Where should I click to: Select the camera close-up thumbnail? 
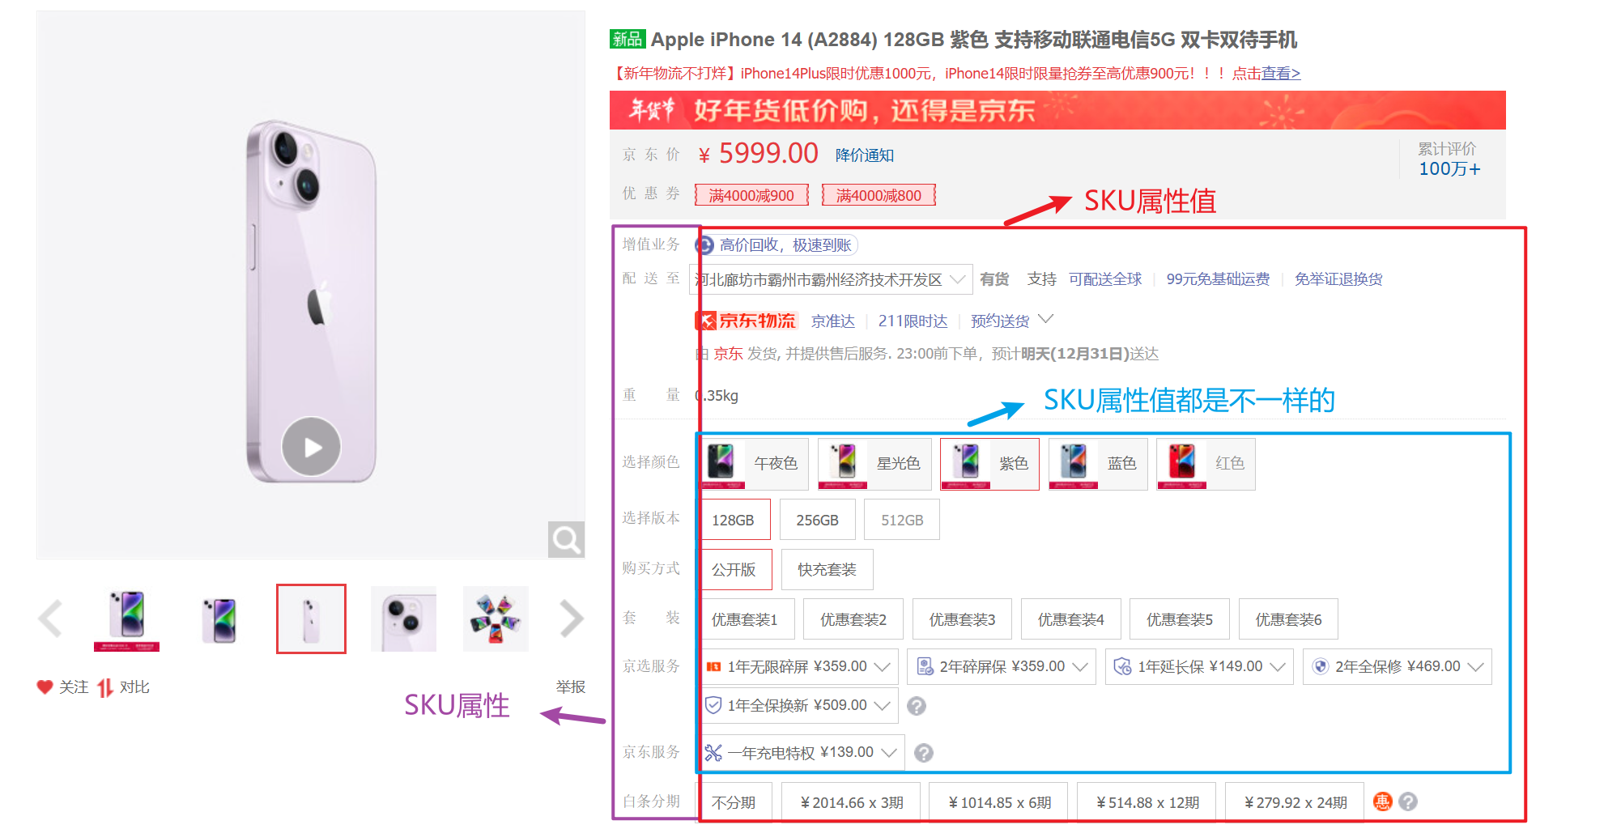[403, 619]
